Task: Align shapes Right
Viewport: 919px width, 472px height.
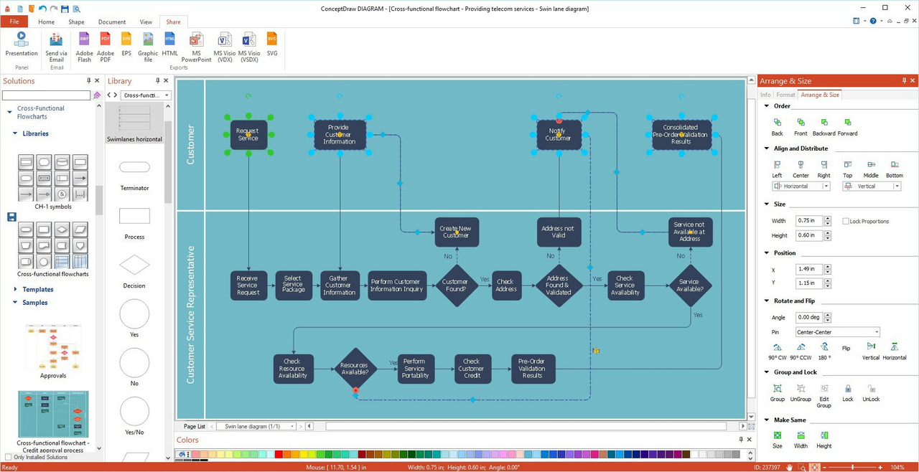Action: 824,169
